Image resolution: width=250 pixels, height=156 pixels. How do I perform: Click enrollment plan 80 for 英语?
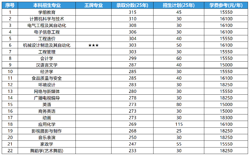coord(179,104)
